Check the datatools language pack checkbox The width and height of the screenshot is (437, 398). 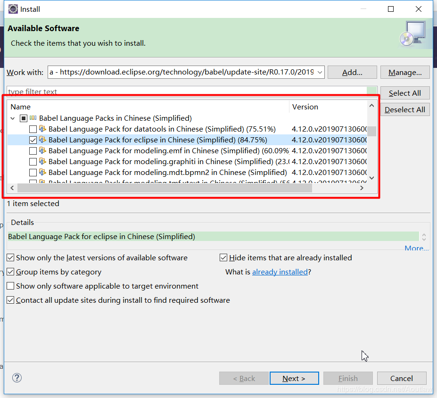33,129
